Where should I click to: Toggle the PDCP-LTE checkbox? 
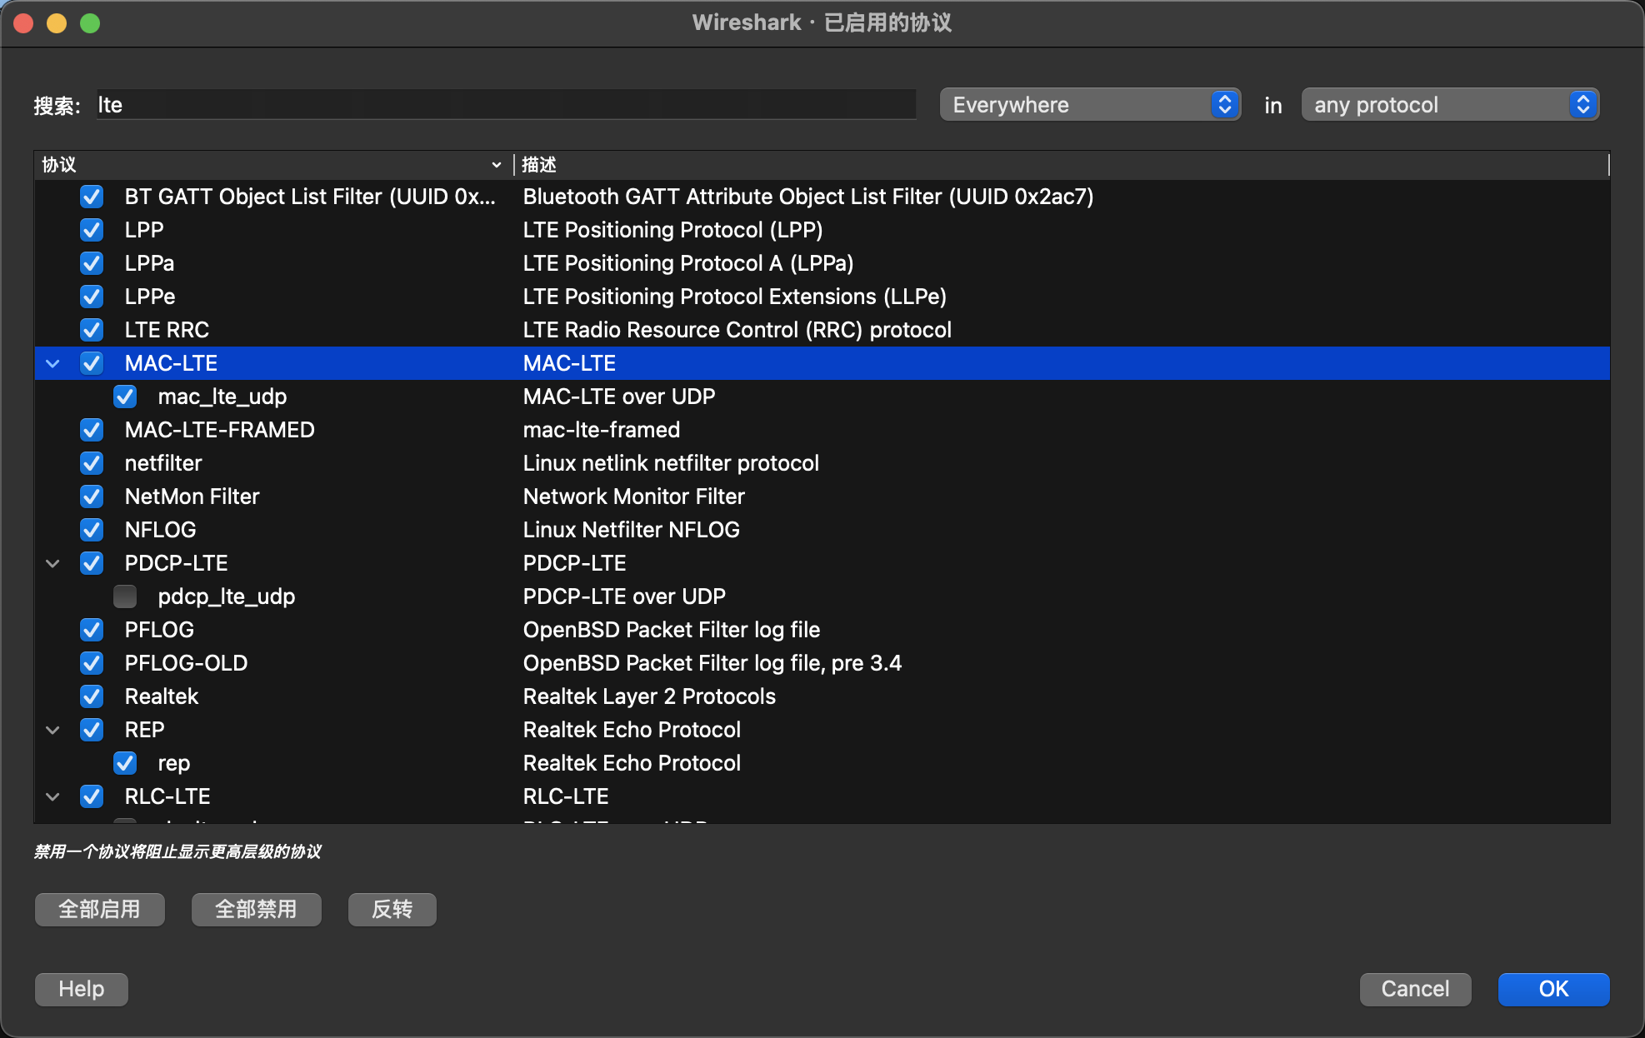click(92, 563)
